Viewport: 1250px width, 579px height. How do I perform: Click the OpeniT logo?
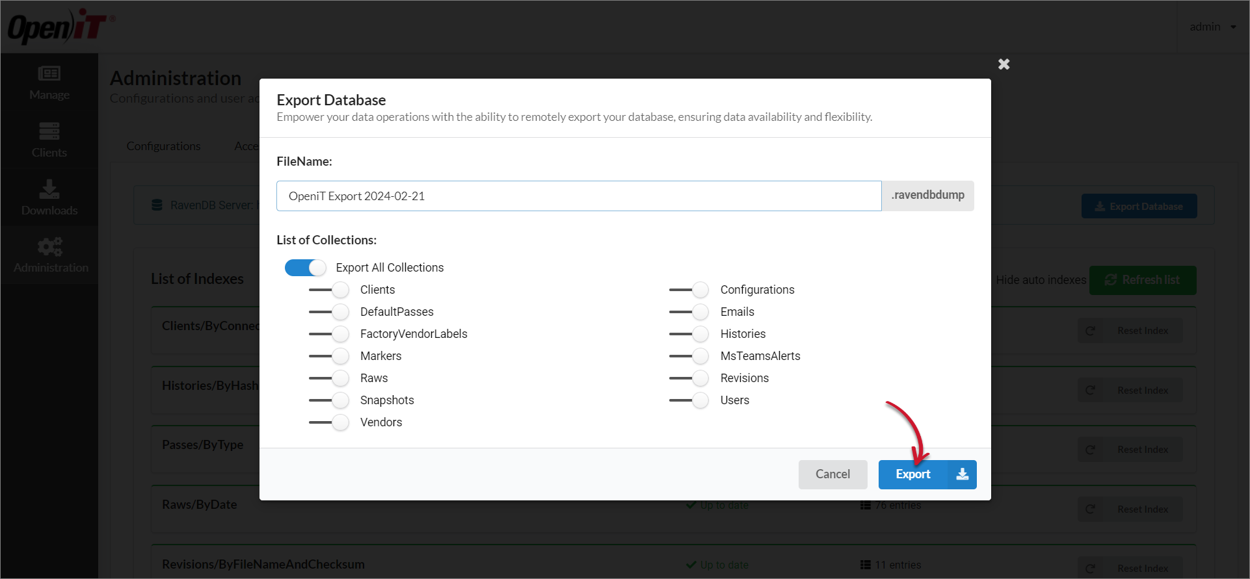[x=61, y=26]
